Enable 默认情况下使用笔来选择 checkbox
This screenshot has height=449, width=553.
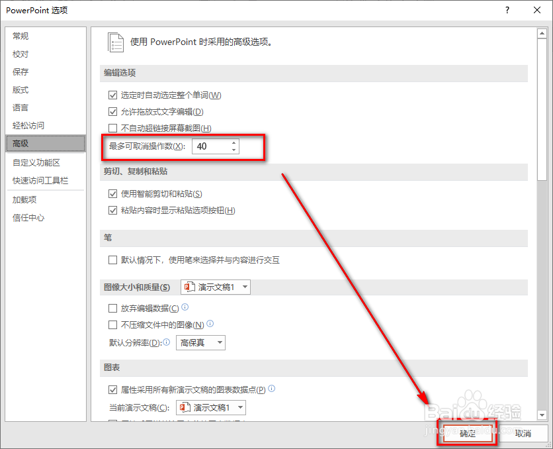[113, 260]
